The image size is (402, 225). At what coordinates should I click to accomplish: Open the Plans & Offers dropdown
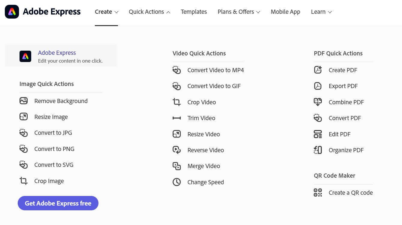(239, 12)
